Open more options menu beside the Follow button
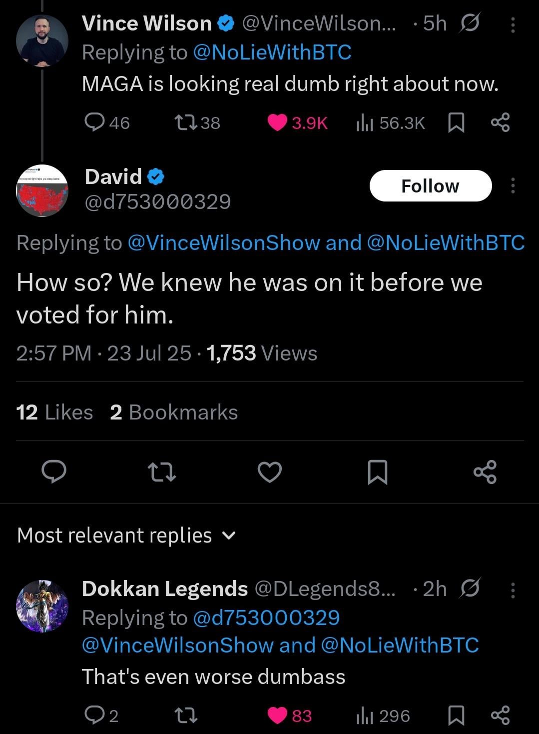This screenshot has height=734, width=539. tap(513, 186)
